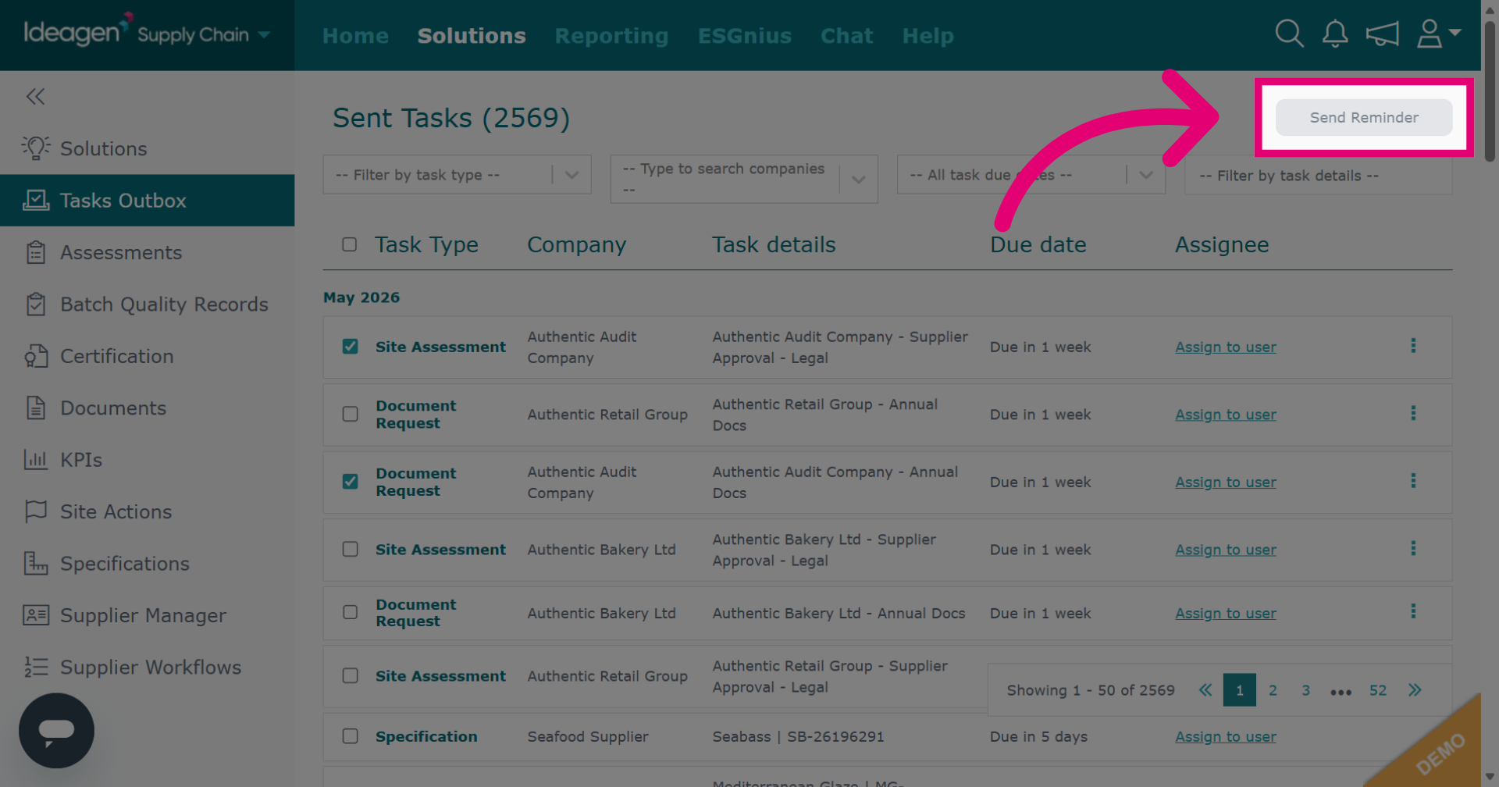Go to page 2 of results
This screenshot has width=1499, height=787.
pyautogui.click(x=1273, y=690)
